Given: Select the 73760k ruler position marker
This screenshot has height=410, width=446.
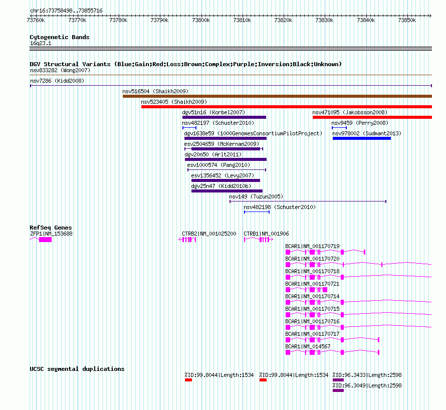Looking at the screenshot, I should tap(36, 20).
